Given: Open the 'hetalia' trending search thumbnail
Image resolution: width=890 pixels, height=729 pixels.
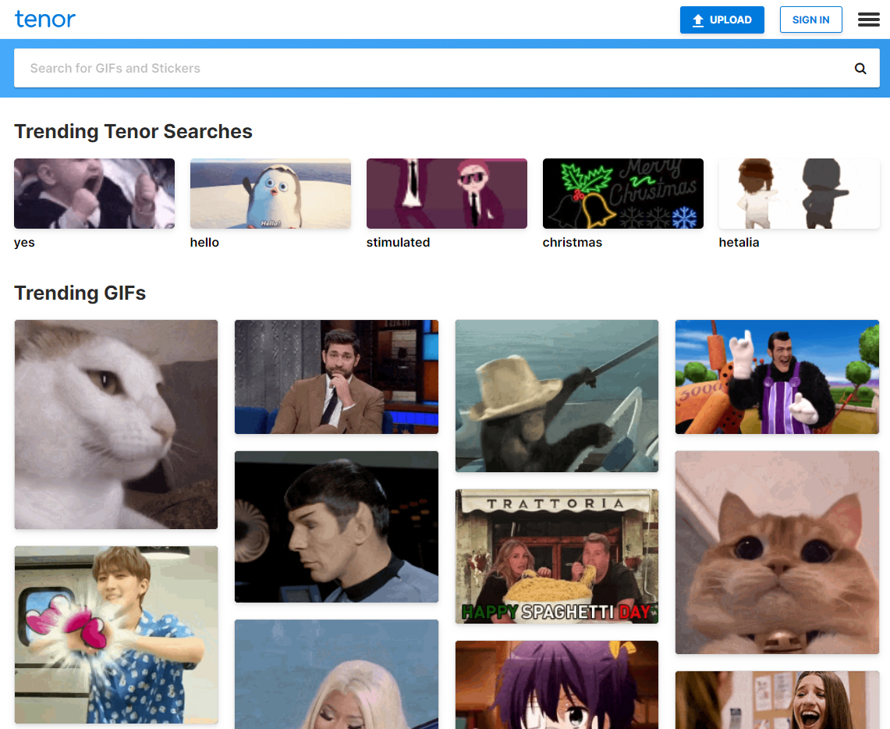Looking at the screenshot, I should pos(800,194).
